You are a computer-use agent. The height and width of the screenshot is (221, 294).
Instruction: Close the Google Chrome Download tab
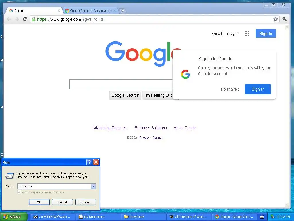(115, 11)
